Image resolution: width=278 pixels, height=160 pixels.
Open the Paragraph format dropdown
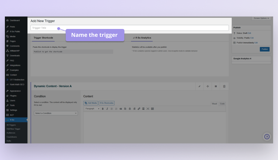92,109
